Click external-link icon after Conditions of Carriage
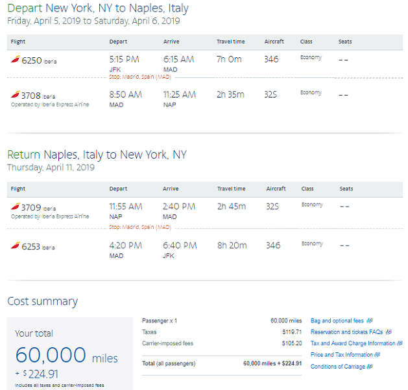 click(370, 367)
